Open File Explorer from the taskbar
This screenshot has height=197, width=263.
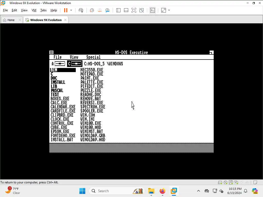(151, 191)
